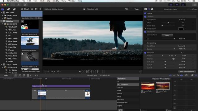Open the clip appearance options icon
198x111 pixels.
36,9
